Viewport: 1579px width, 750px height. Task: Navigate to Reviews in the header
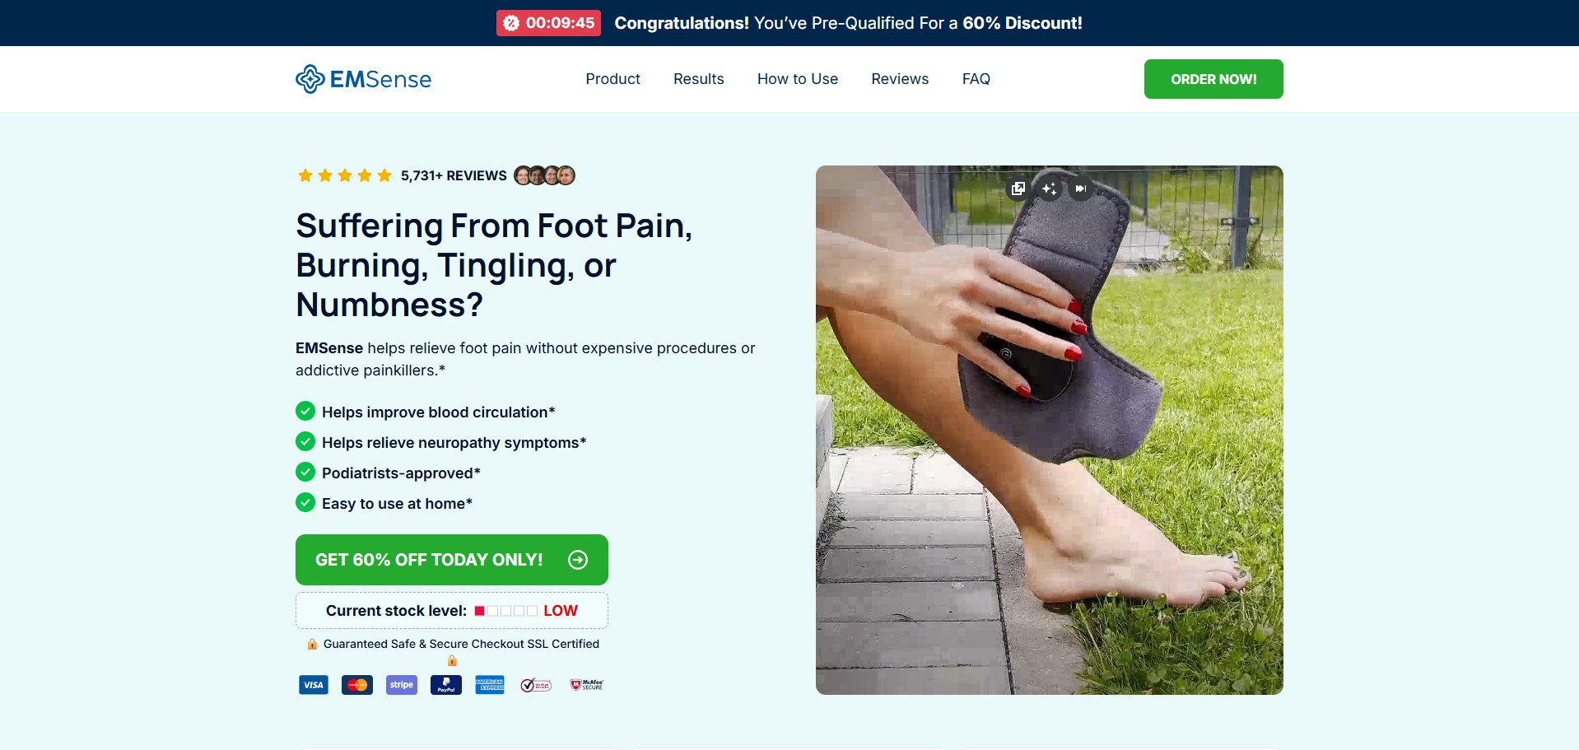(x=900, y=79)
